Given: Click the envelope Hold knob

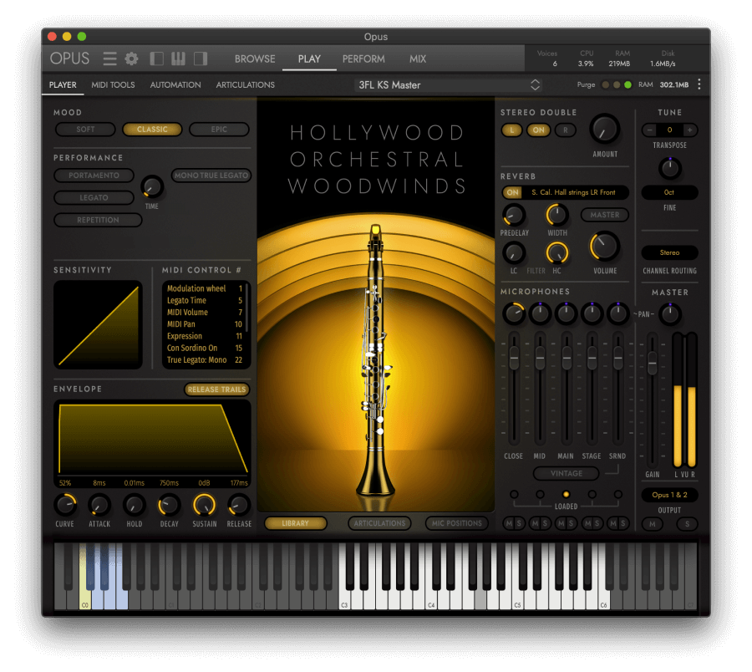Looking at the screenshot, I should coord(135,505).
